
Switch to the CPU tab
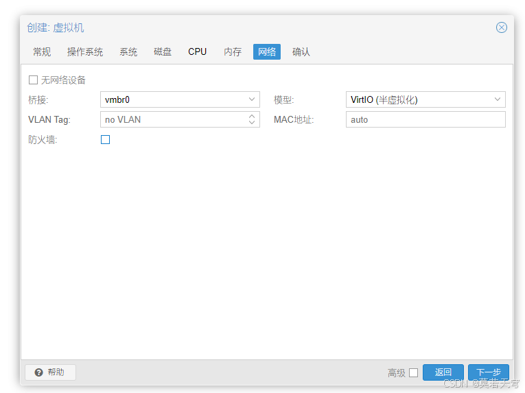point(197,52)
